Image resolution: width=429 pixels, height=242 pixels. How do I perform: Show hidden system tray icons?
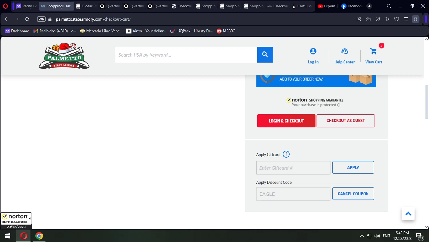(362, 236)
